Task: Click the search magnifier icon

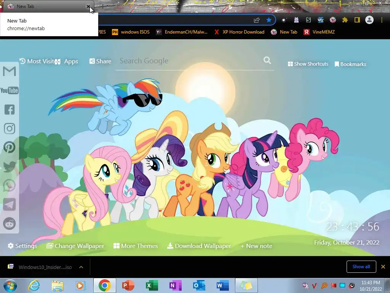Action: (267, 60)
